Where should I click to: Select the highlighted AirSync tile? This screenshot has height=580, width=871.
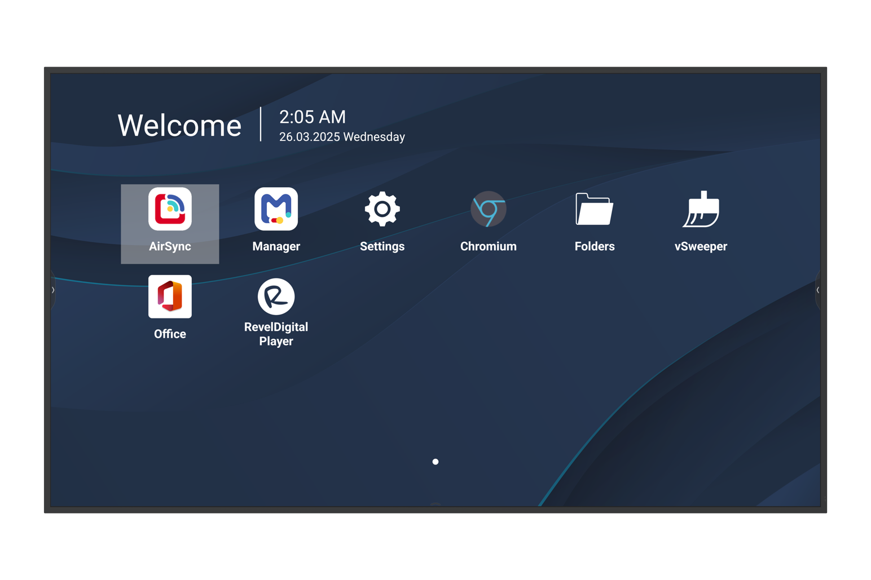tap(170, 224)
